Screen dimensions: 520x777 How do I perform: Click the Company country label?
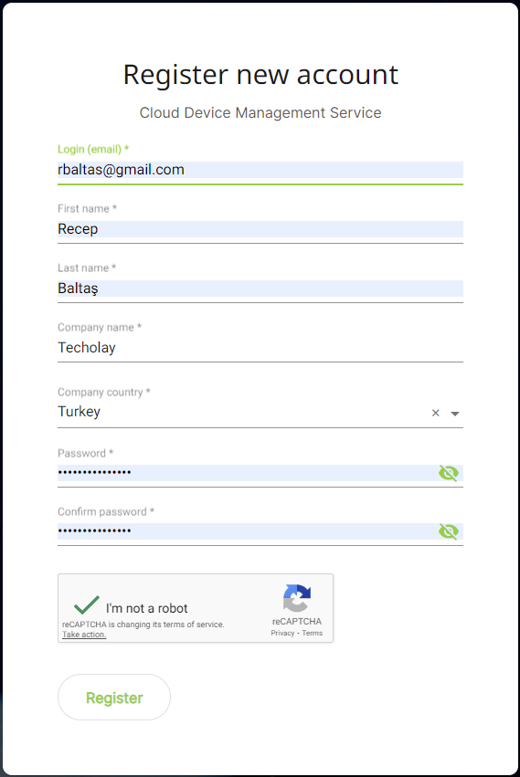(x=103, y=392)
